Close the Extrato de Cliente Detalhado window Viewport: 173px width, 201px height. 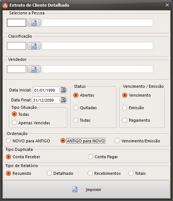point(167,5)
